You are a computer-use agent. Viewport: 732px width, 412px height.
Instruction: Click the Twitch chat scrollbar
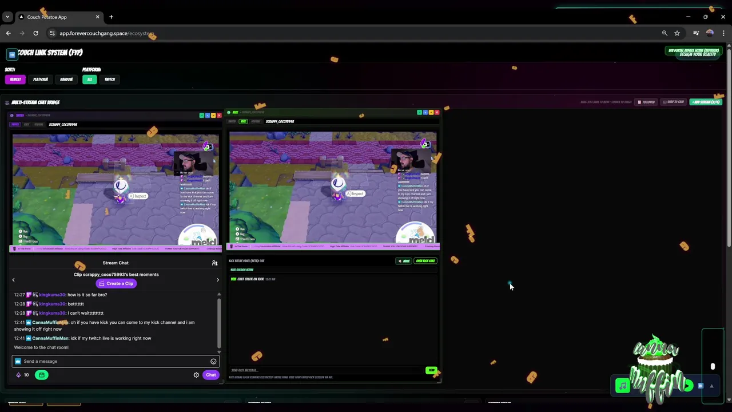click(x=218, y=323)
